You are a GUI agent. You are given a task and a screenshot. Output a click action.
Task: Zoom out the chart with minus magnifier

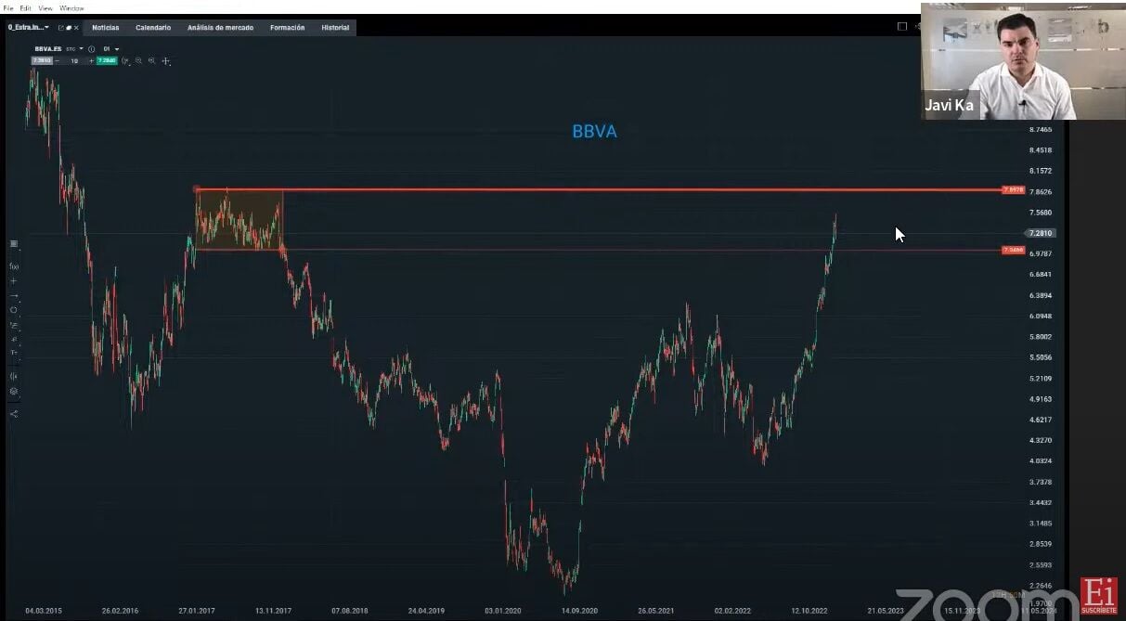139,60
